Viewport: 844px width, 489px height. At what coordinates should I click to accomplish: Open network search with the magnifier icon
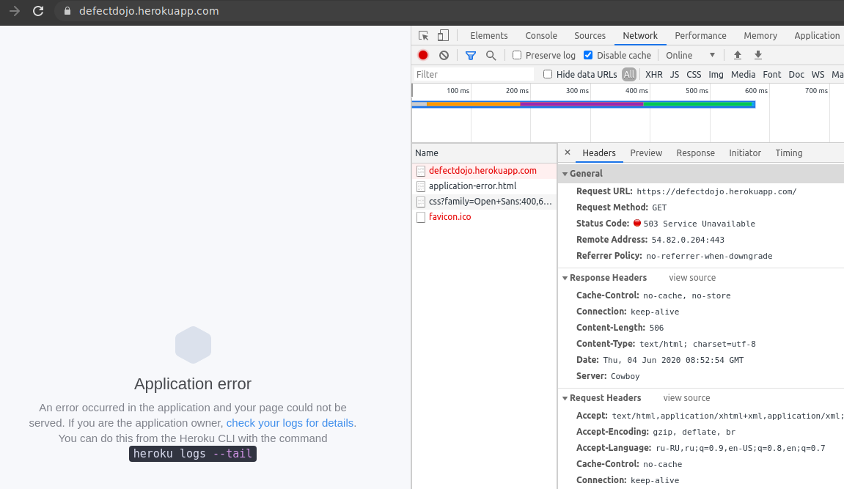click(491, 55)
